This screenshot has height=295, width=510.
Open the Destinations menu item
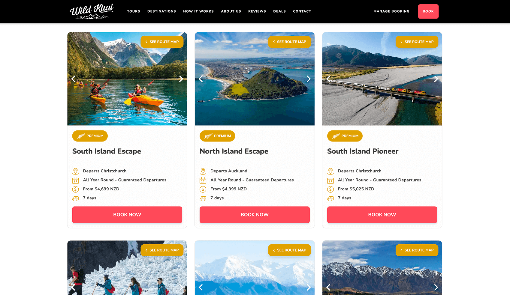point(161,11)
